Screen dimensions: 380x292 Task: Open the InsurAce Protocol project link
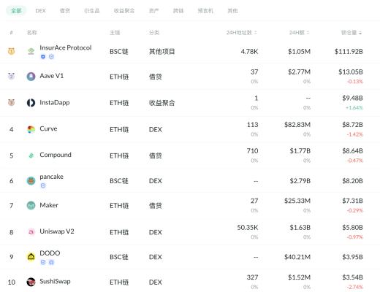[66, 47]
